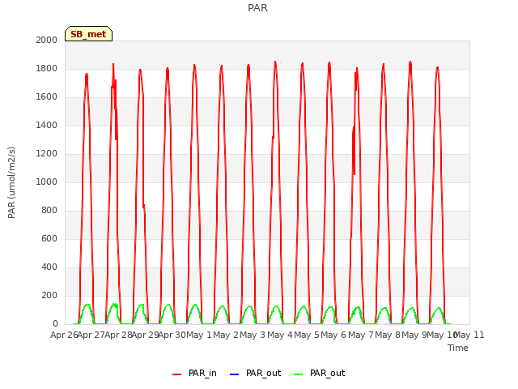Click the May 4 x-axis tick label
The height and width of the screenshot is (389, 518).
(x=280, y=335)
